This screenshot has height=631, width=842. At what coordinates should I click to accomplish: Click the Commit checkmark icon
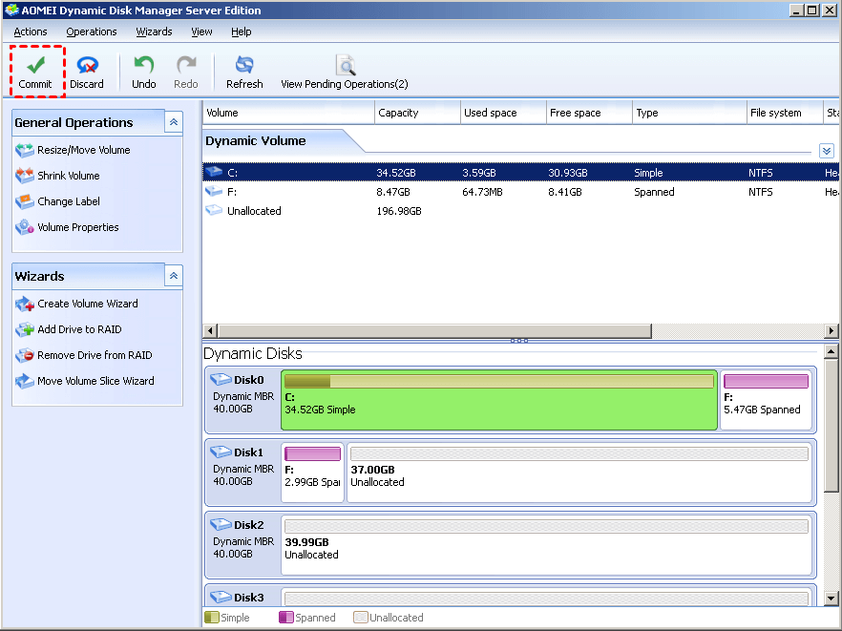[35, 65]
